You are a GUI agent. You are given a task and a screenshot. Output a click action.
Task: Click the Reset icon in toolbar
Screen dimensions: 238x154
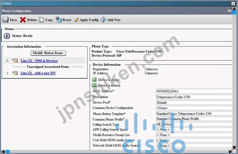[59, 20]
